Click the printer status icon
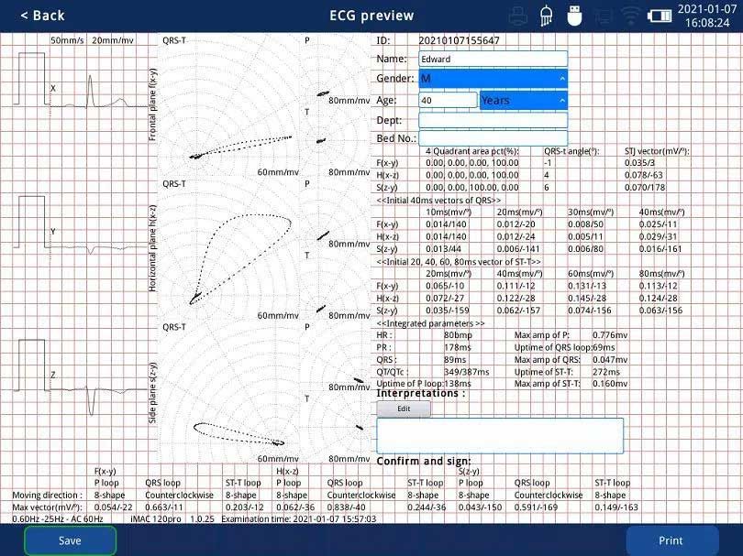The height and width of the screenshot is (556, 743). coord(518,16)
